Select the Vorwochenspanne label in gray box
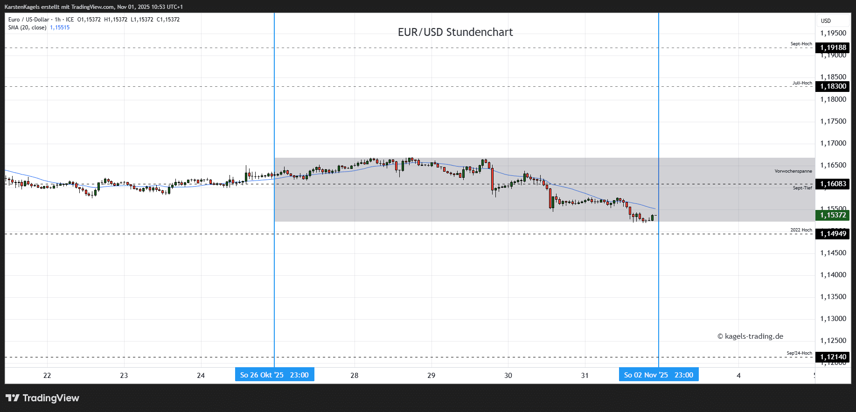The width and height of the screenshot is (856, 412). pyautogui.click(x=793, y=171)
